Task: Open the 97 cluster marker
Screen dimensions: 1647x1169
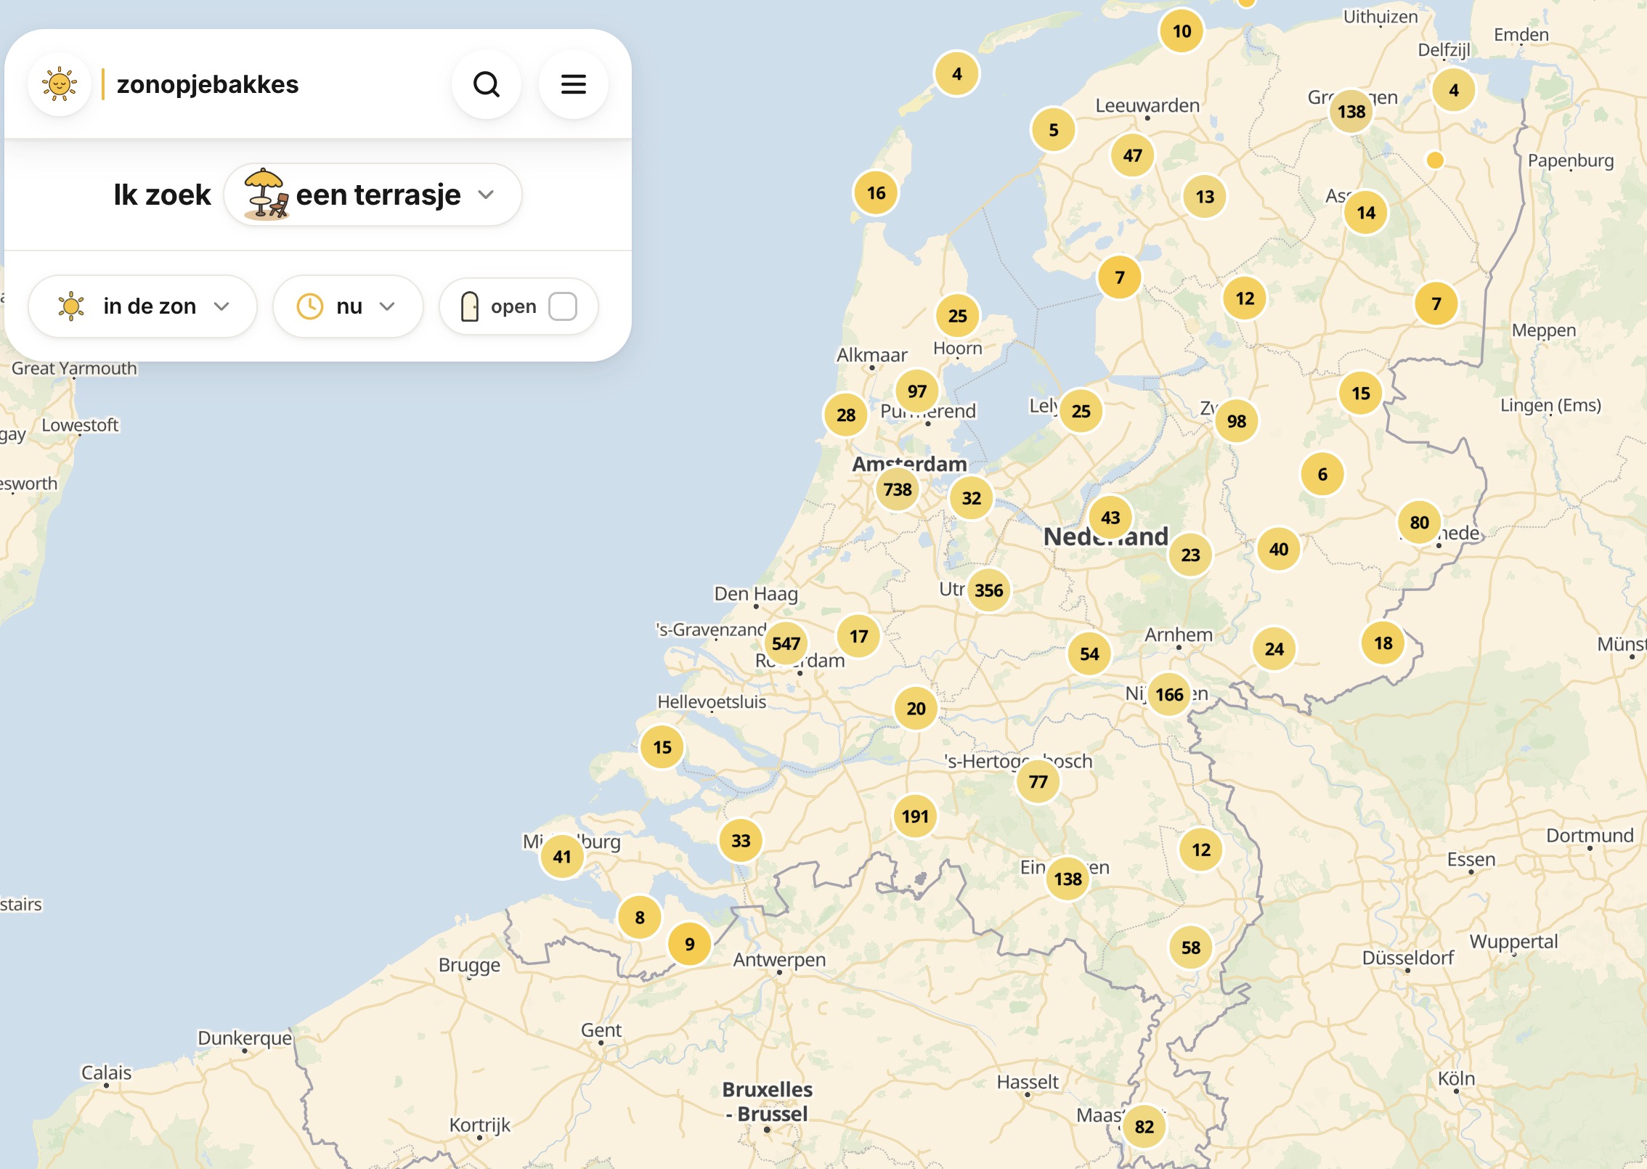Action: tap(916, 391)
